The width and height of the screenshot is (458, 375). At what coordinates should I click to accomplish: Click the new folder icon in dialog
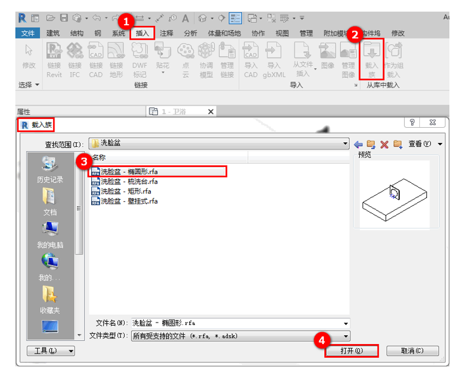tap(398, 144)
